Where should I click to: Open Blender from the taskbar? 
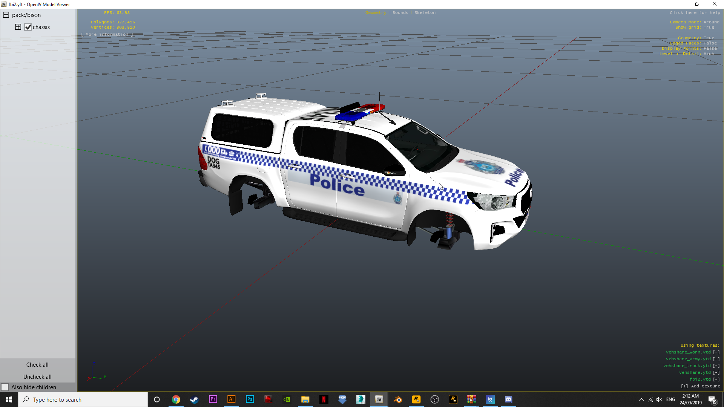[x=397, y=399]
